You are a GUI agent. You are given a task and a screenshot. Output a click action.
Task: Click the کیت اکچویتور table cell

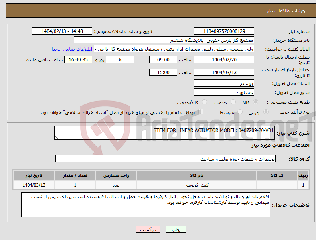pos(196,185)
